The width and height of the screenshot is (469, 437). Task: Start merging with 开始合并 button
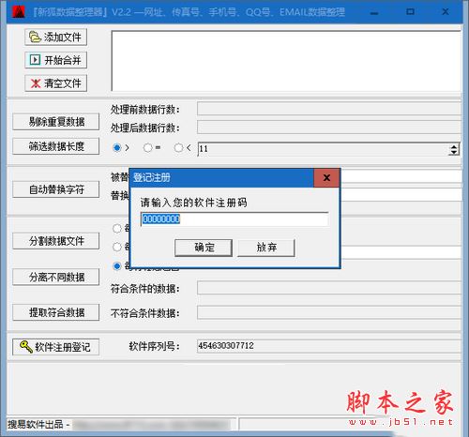tap(55, 60)
